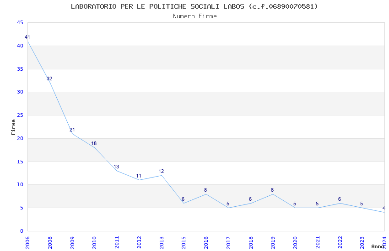The image size is (389, 251).
Task: Click the x-axis year 2008
Action: 49,242
